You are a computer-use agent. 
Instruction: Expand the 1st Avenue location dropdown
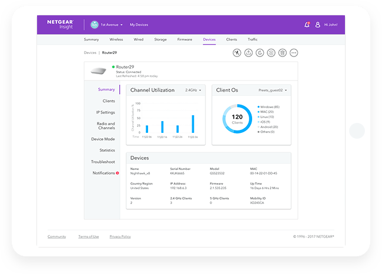[x=111, y=25]
